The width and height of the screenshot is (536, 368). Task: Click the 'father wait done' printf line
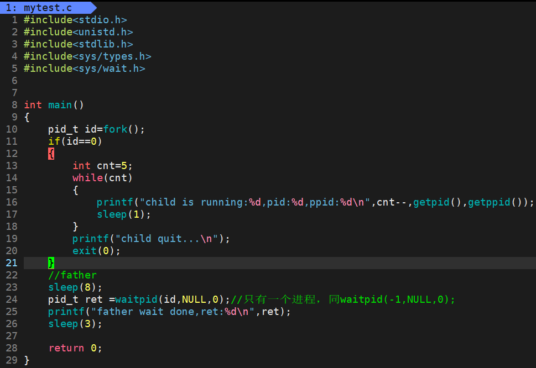coord(170,312)
